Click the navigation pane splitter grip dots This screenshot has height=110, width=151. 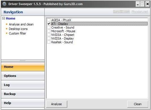[x=23, y=61]
